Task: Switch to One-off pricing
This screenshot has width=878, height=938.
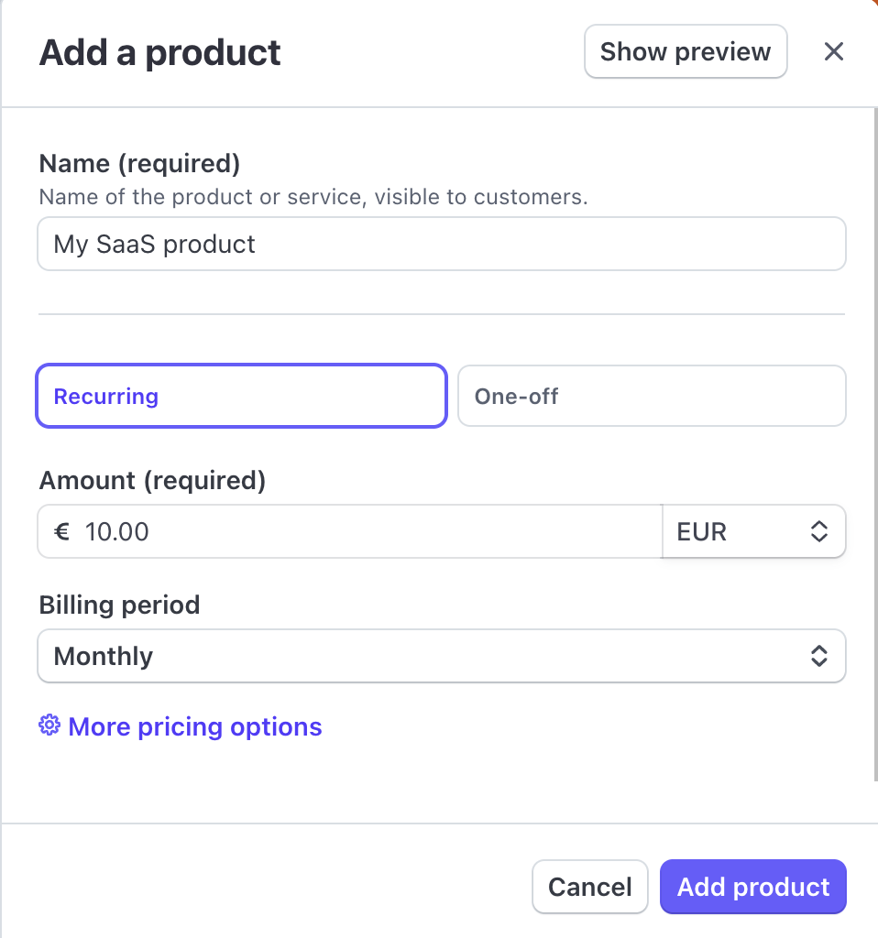Action: (652, 397)
